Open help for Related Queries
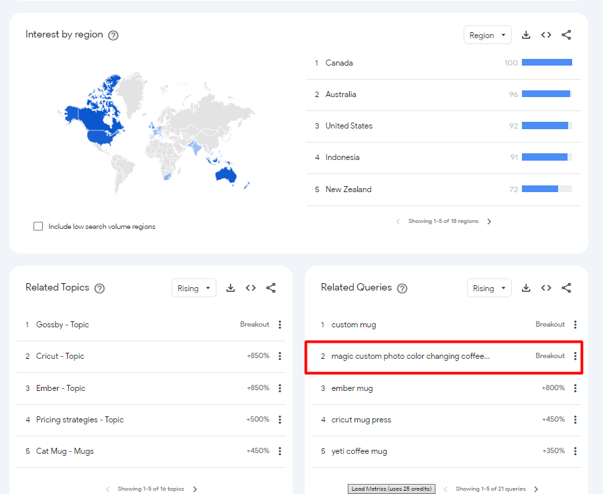 [x=402, y=288]
